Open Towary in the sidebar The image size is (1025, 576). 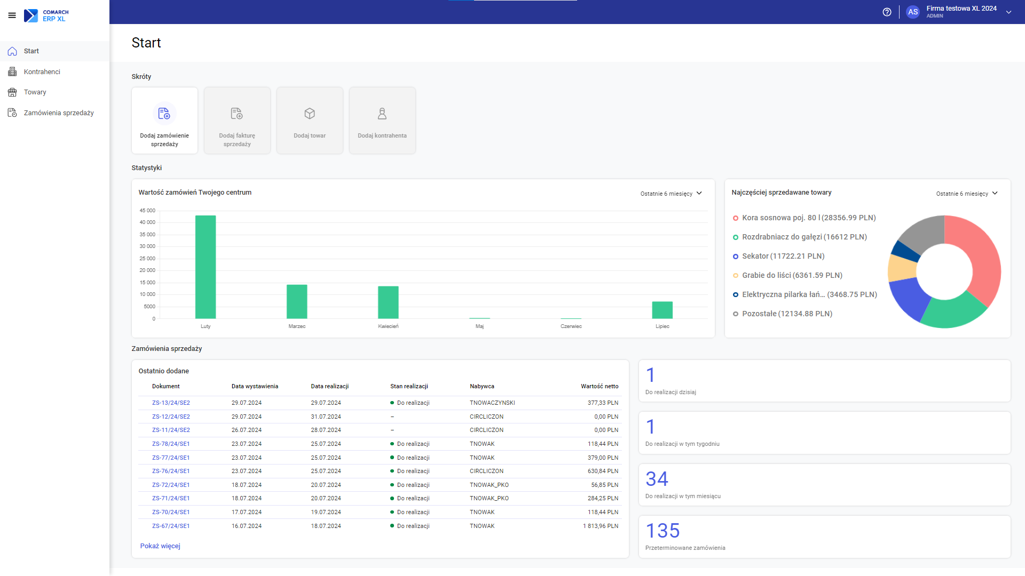pos(54,92)
